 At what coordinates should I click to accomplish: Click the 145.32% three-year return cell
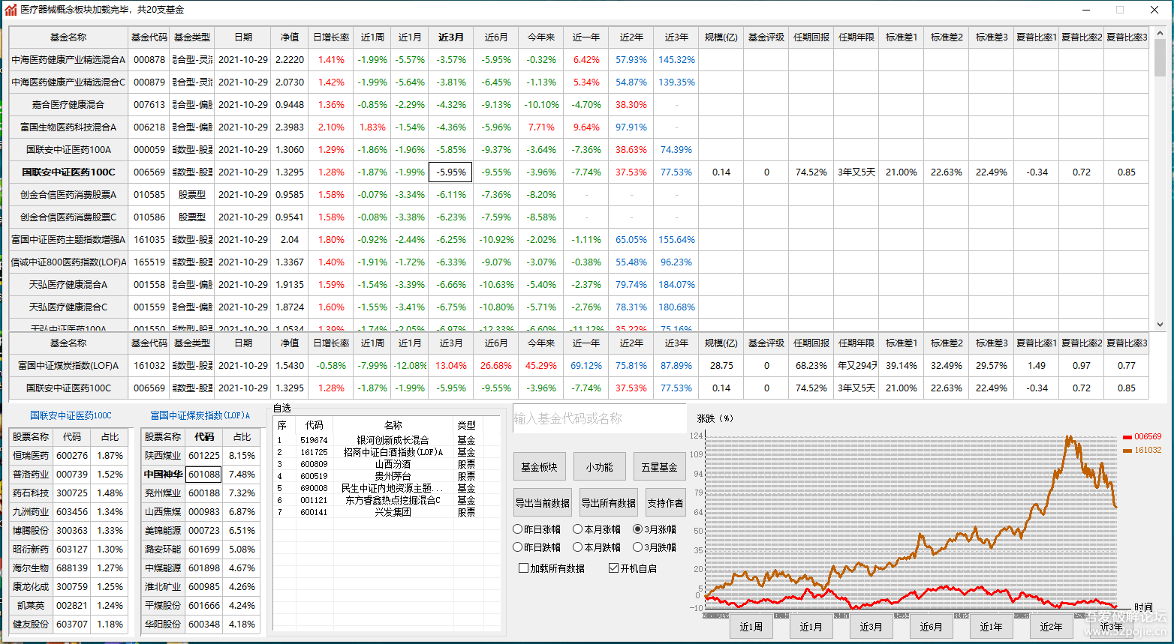(676, 59)
